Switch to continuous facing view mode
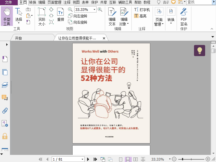 [143, 159]
